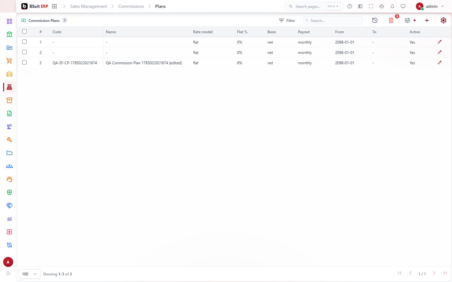Click the BSuit ERP logo
The width and height of the screenshot is (452, 282).
35,6
